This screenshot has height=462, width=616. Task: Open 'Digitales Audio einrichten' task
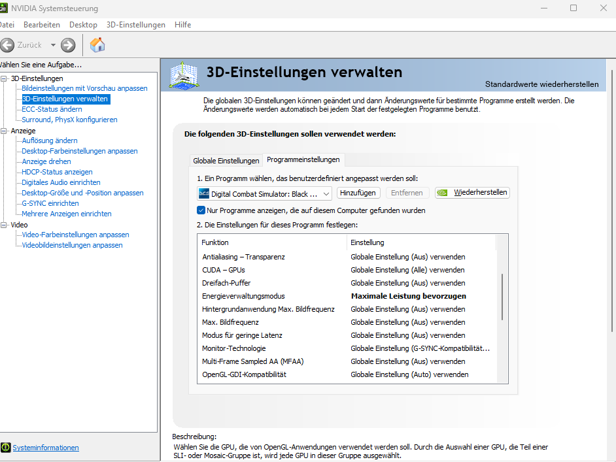[61, 182]
